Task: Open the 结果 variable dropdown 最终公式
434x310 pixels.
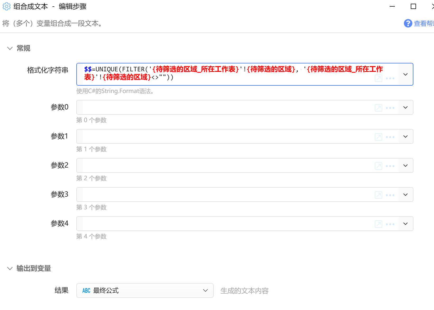Action: 145,290
